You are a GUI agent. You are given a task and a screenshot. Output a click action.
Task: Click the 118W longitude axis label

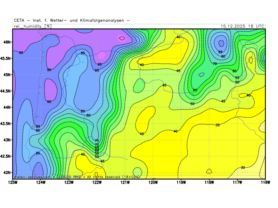click(x=209, y=182)
